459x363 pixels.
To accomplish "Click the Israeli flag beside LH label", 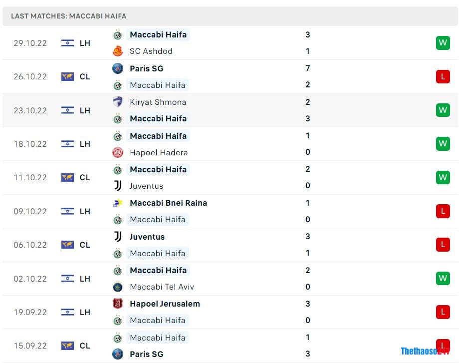I will pos(67,43).
